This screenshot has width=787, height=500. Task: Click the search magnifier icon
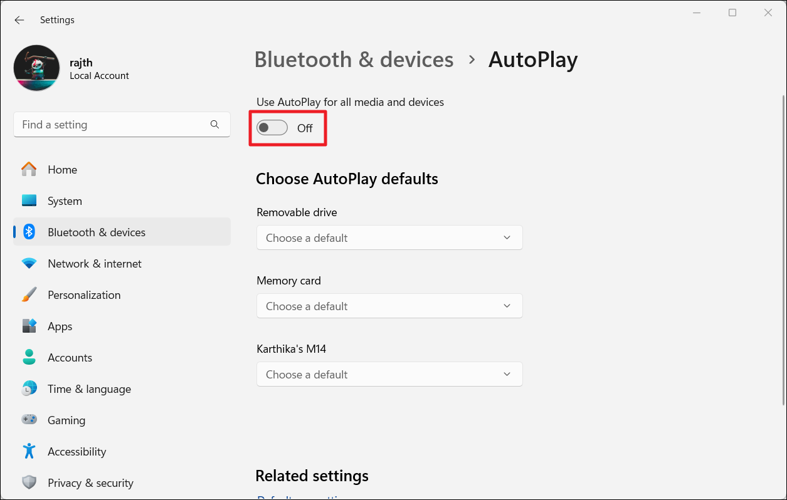tap(214, 125)
